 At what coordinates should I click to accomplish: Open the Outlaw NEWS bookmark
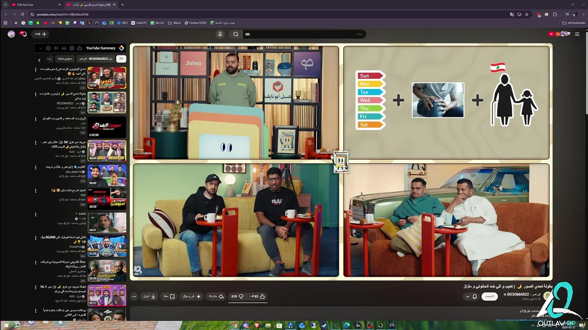196,23
